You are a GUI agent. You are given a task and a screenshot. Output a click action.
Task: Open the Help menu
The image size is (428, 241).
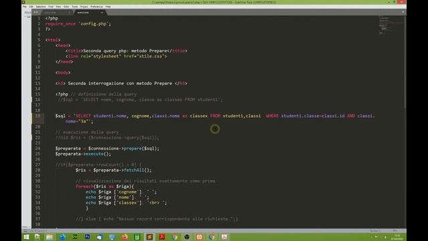pos(108,7)
